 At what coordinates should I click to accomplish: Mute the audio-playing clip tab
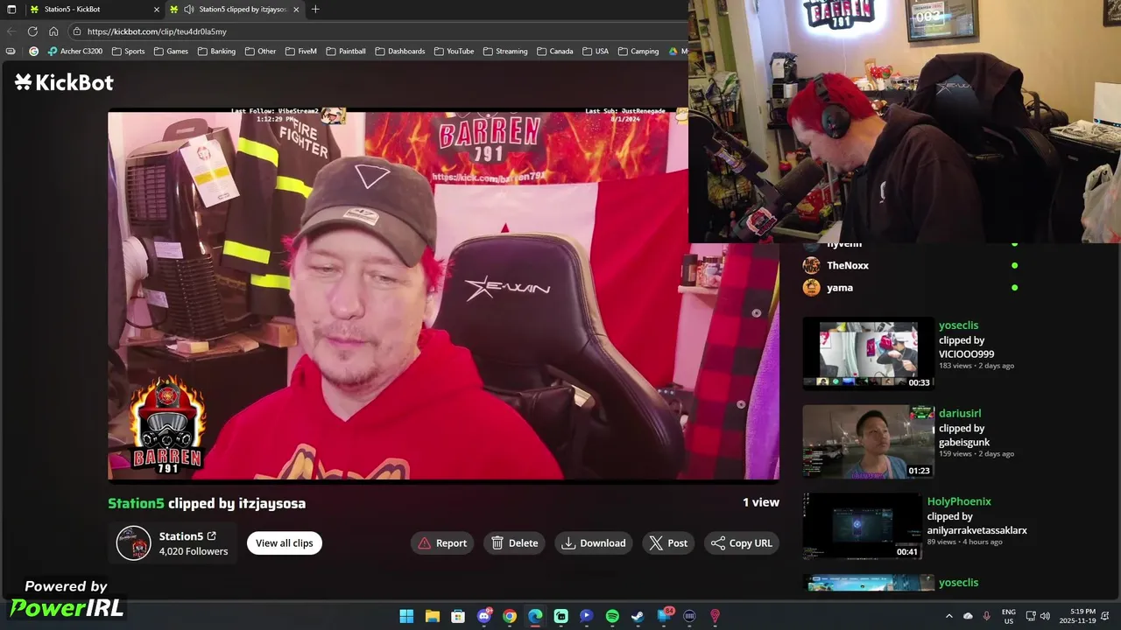click(188, 10)
